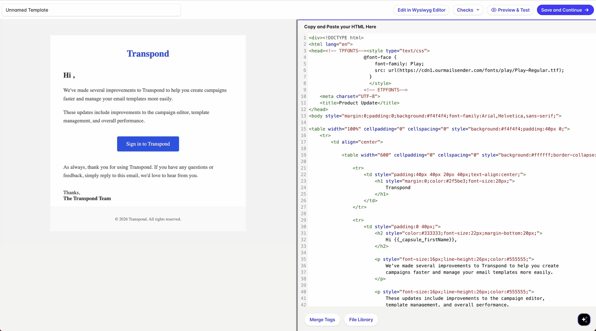Image resolution: width=596 pixels, height=331 pixels.
Task: Click Sign in to Transpond button in preview
Action: [x=148, y=144]
